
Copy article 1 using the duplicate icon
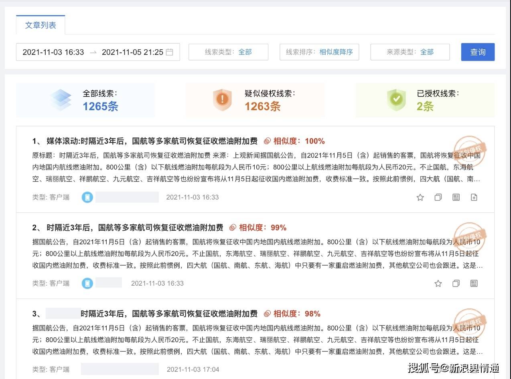(438, 197)
